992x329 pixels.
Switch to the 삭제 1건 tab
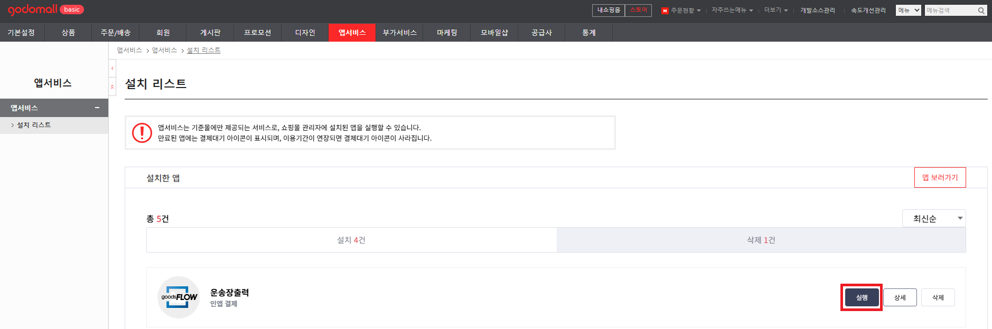point(761,240)
